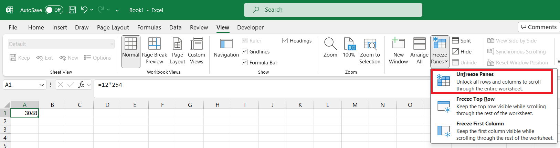
Task: Open the Formulas ribbon tab
Action: [x=149, y=27]
